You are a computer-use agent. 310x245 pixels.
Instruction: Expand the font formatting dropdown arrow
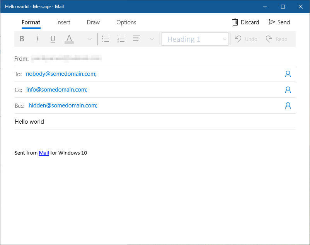click(89, 39)
